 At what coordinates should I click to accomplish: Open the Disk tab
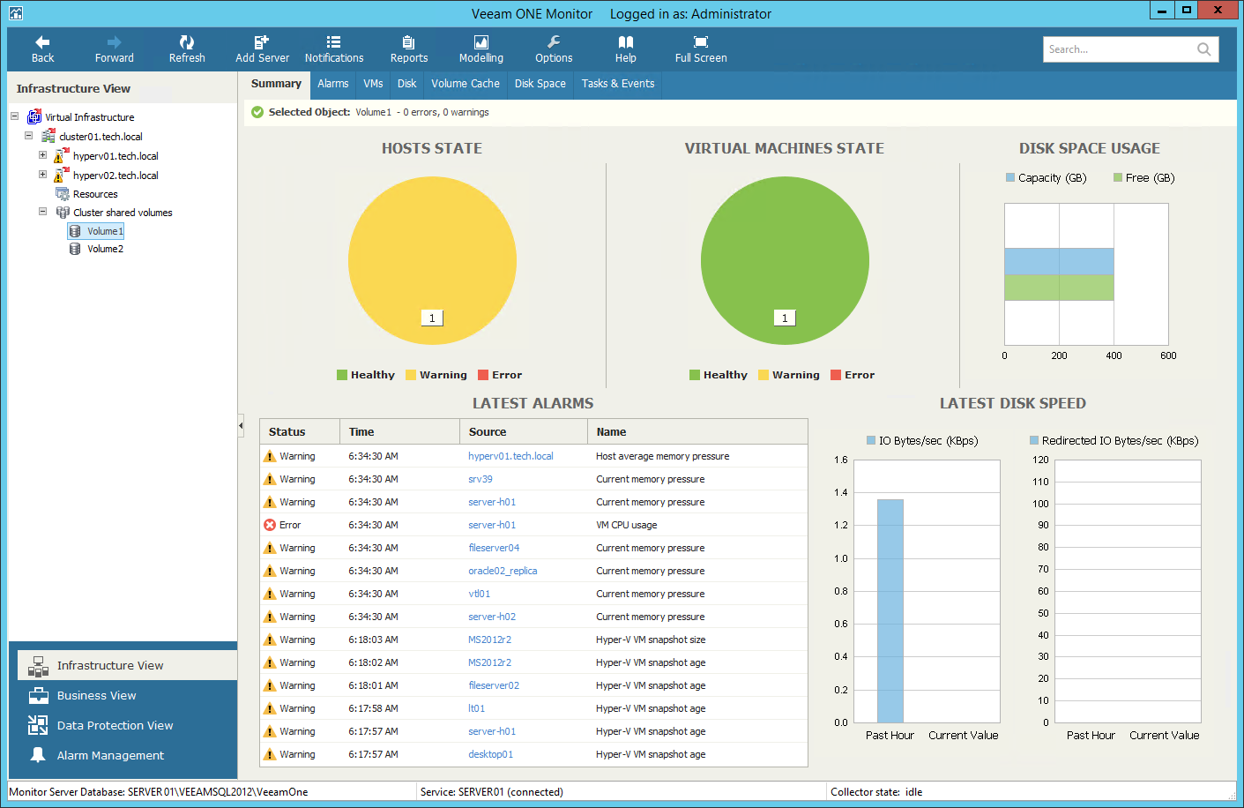(x=406, y=84)
